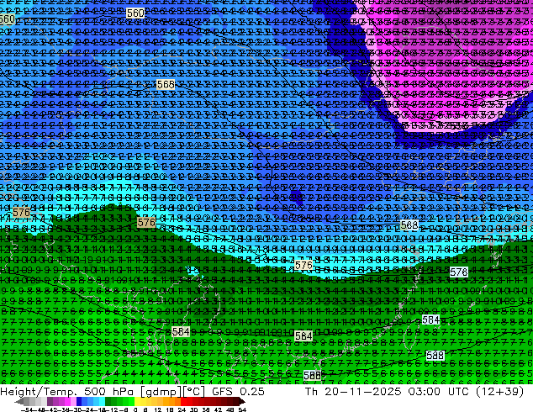Click the "0" legend value
The width and height of the screenshot is (533, 412).
pyautogui.click(x=135, y=409)
